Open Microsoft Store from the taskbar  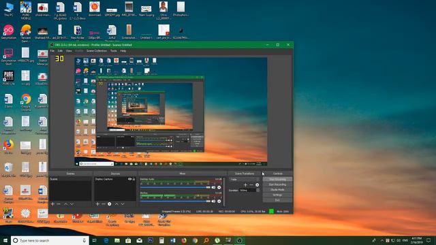(x=128, y=240)
